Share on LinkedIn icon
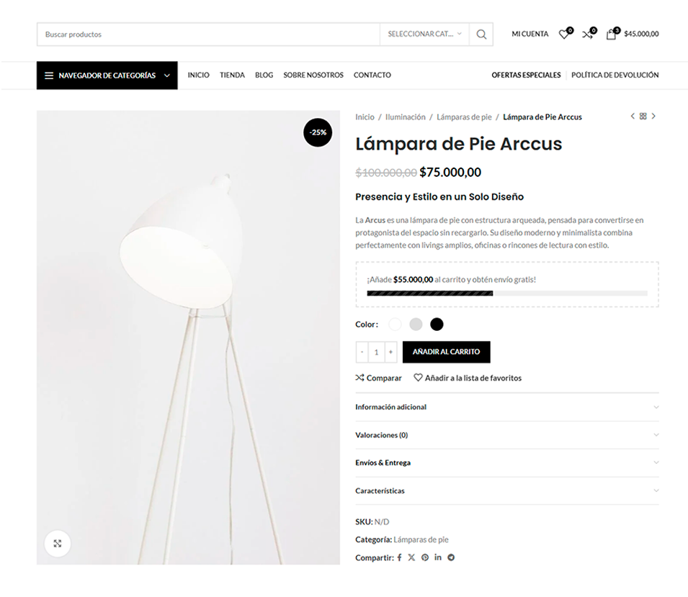 438,557
